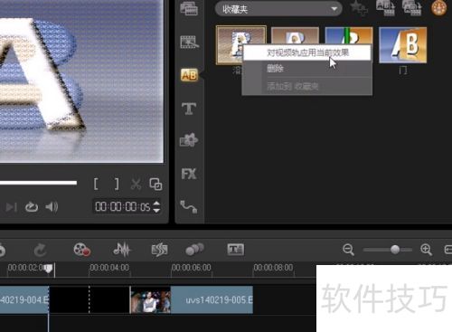Image resolution: width=452 pixels, height=332 pixels.
Task: Open the system volume control
Action: 52,207
